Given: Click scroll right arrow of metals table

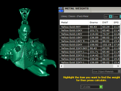Looking at the screenshot, I should 118,66.
